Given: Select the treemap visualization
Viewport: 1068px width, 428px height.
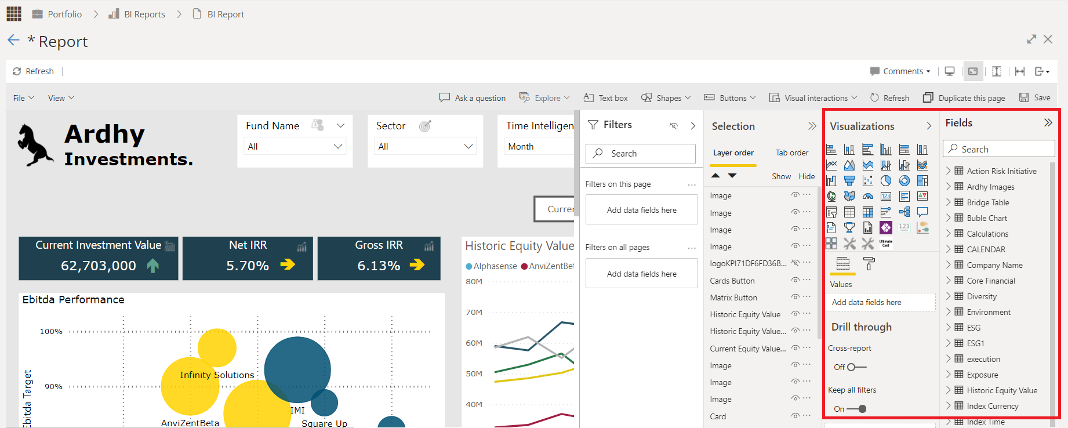Looking at the screenshot, I should click(922, 181).
